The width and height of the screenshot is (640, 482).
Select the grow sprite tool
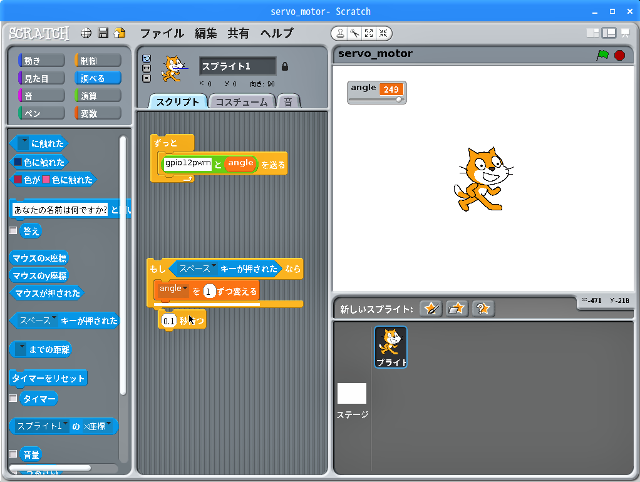click(x=369, y=33)
